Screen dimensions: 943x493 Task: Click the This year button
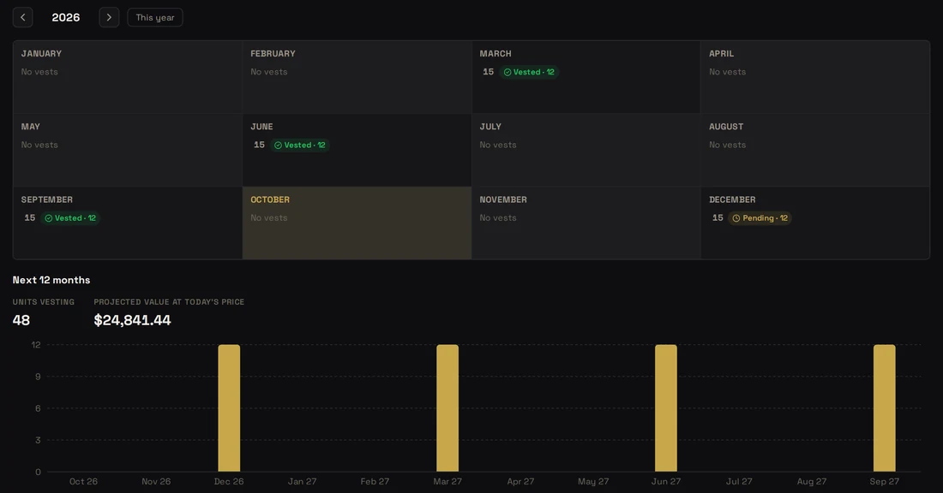pos(155,17)
